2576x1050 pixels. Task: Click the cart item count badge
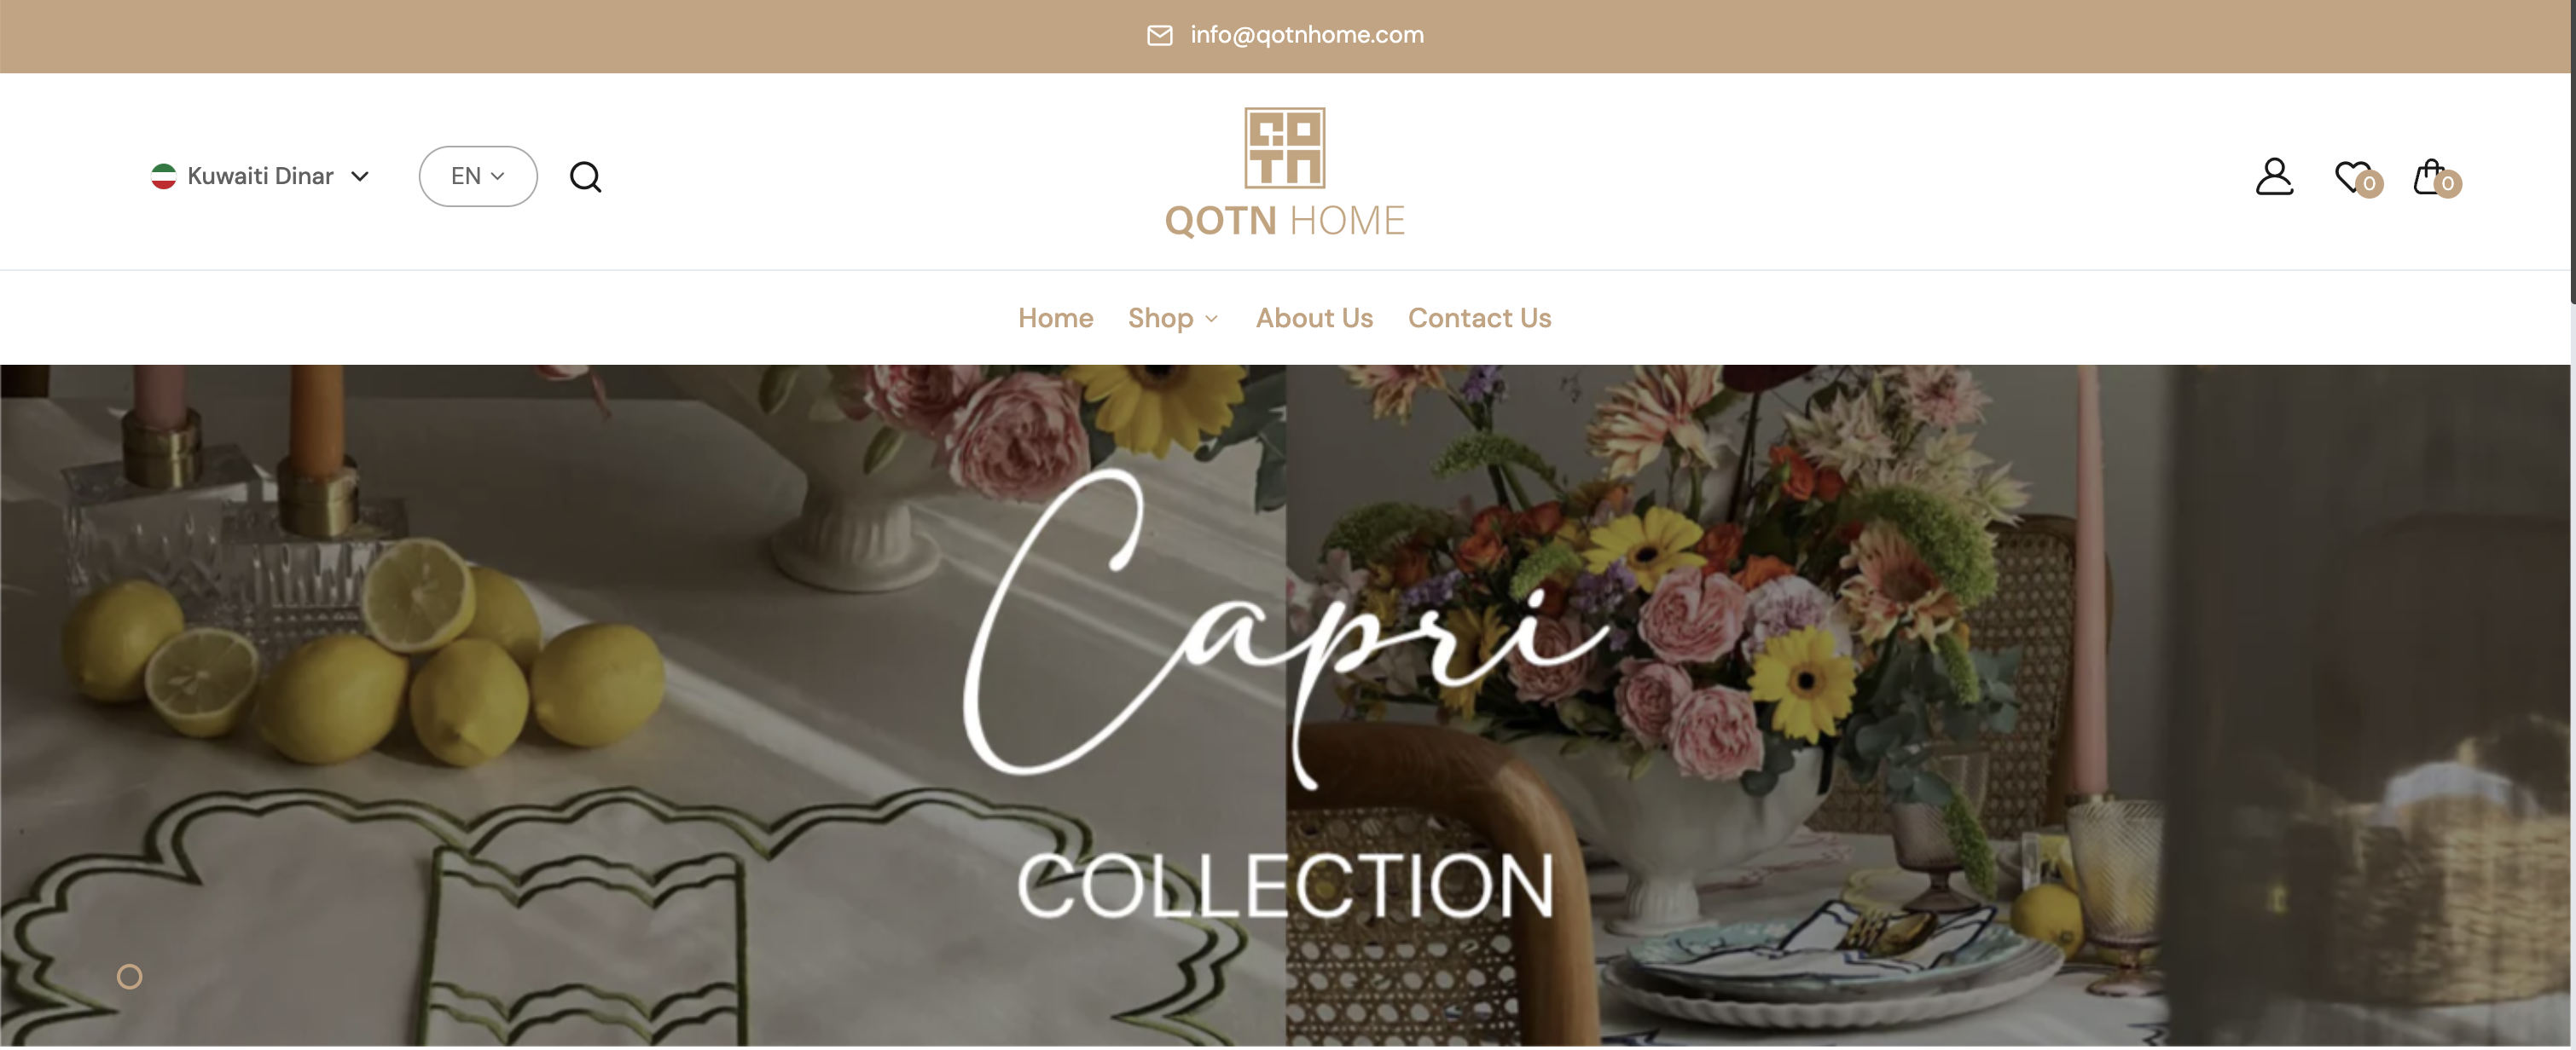(x=2447, y=184)
